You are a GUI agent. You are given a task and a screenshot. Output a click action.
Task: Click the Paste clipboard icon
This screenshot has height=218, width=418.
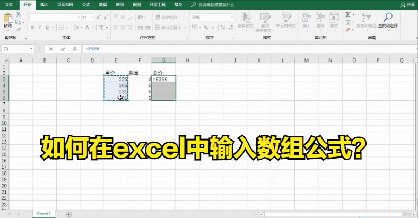point(8,18)
